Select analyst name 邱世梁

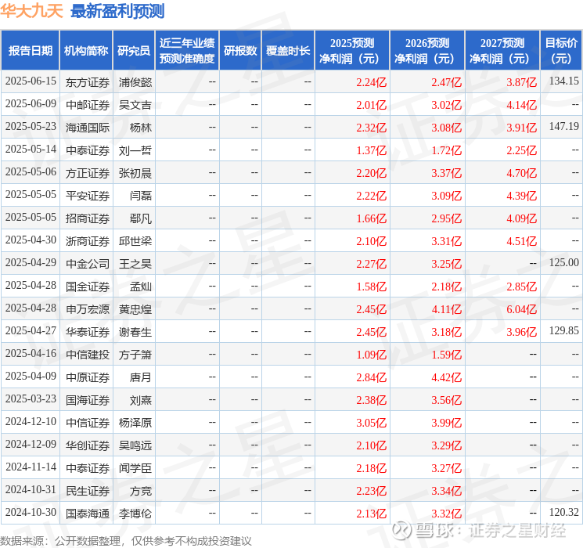135,241
